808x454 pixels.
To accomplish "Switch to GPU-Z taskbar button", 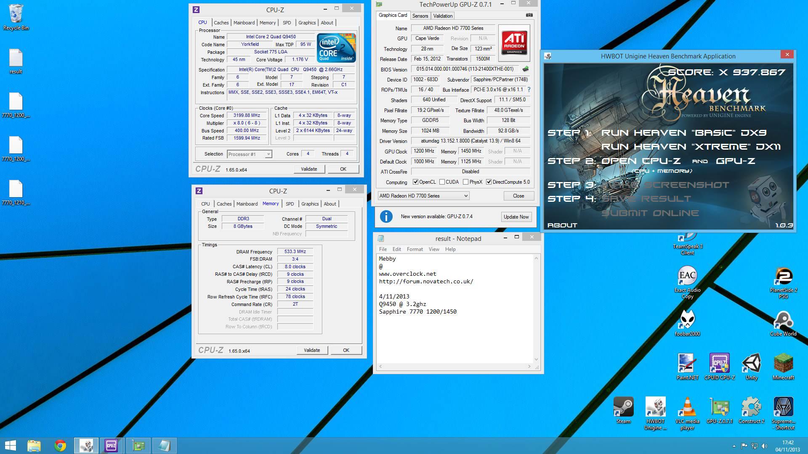I will [x=138, y=446].
